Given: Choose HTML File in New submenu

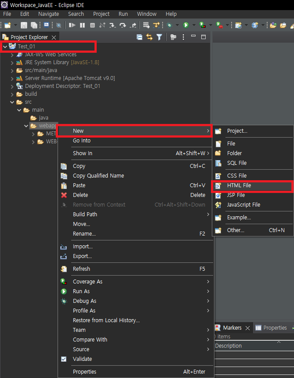Looking at the screenshot, I should tap(252, 185).
